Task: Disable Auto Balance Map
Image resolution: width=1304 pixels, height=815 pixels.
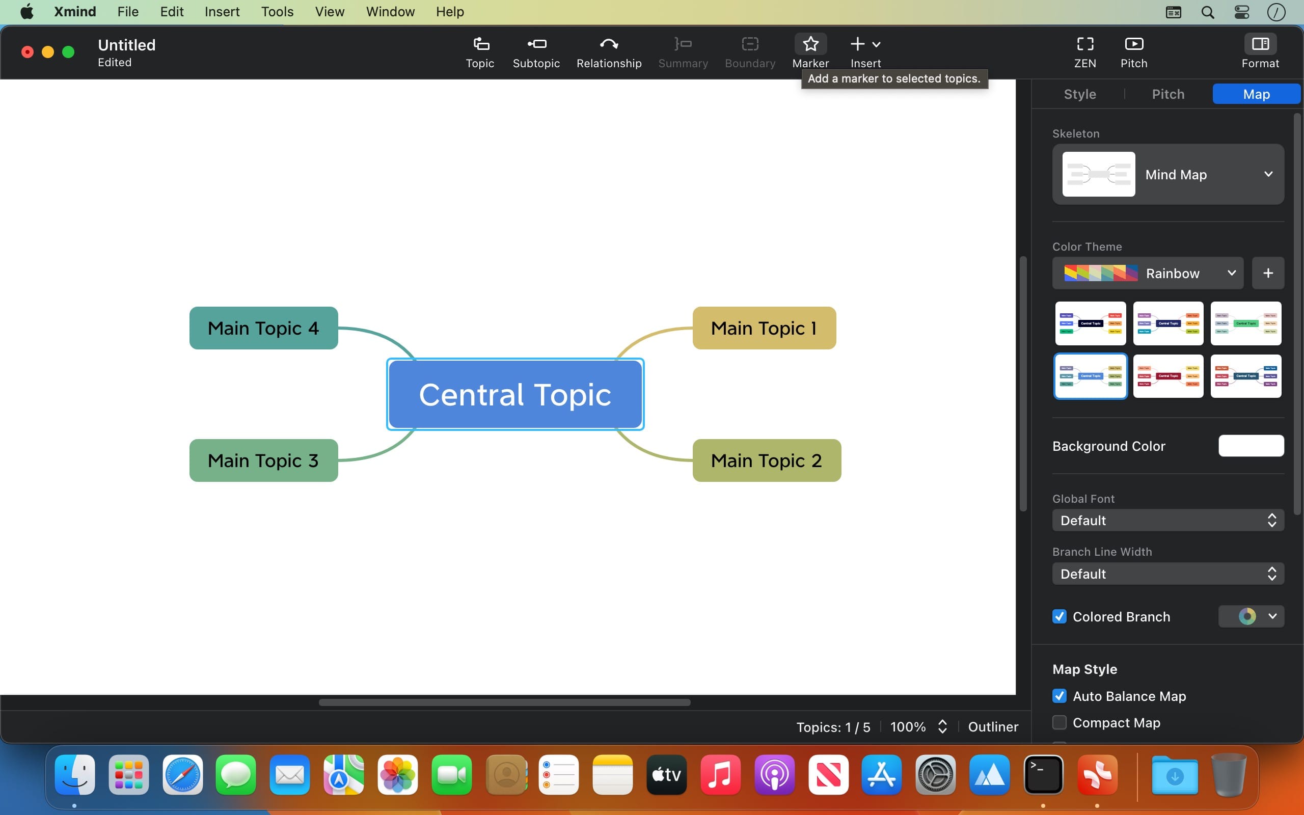Action: [x=1059, y=696]
